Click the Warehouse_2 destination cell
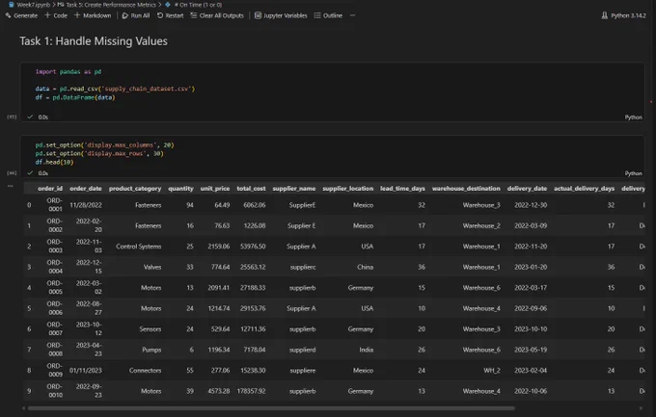 coord(481,225)
